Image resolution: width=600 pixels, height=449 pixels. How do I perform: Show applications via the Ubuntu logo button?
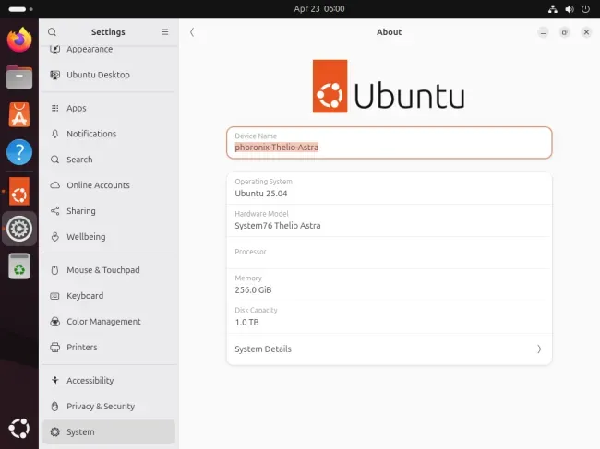19,428
